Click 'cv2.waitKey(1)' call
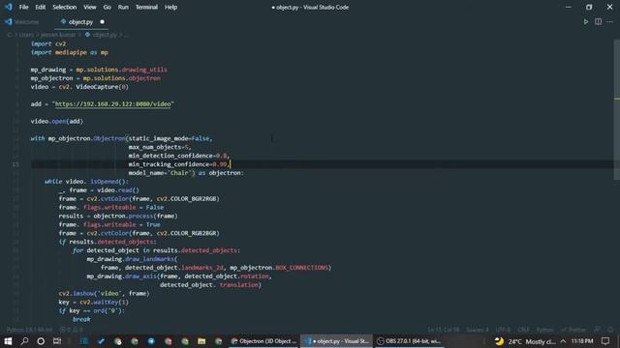 [x=104, y=303]
